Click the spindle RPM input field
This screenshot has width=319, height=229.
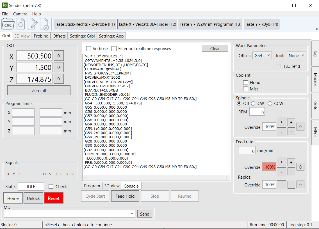coord(257,113)
